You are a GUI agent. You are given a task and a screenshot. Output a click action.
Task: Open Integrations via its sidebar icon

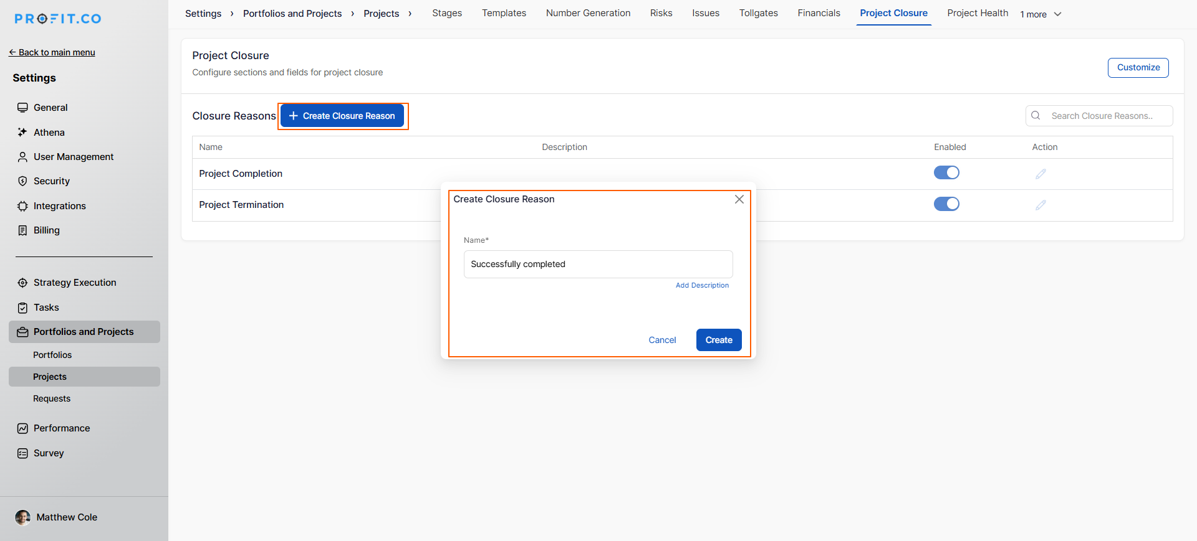coord(22,206)
